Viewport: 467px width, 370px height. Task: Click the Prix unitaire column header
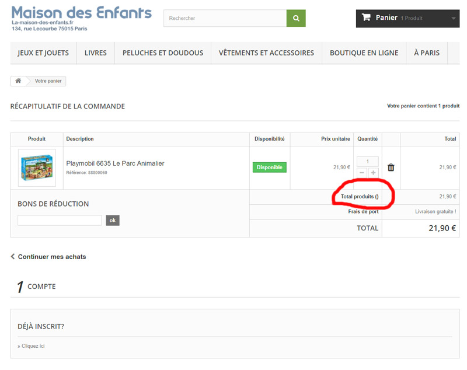pyautogui.click(x=335, y=139)
